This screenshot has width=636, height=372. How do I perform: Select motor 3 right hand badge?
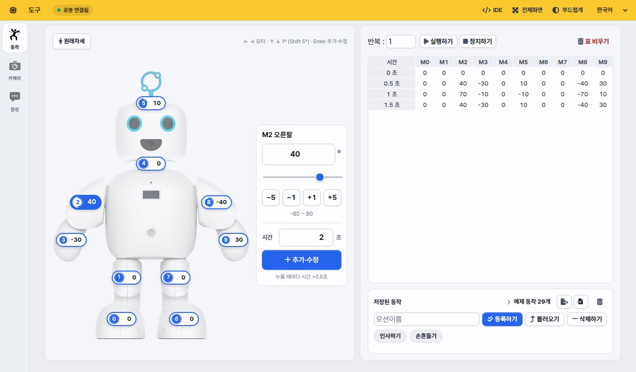tap(71, 240)
